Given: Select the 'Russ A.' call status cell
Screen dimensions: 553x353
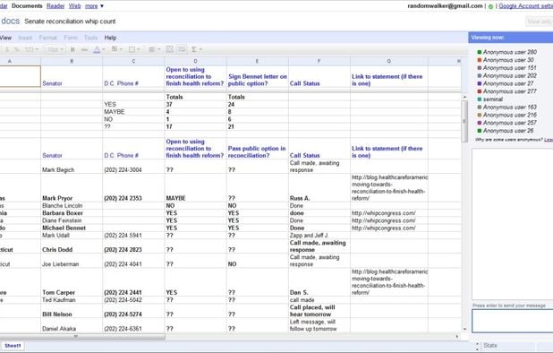Looking at the screenshot, I should tap(319, 188).
